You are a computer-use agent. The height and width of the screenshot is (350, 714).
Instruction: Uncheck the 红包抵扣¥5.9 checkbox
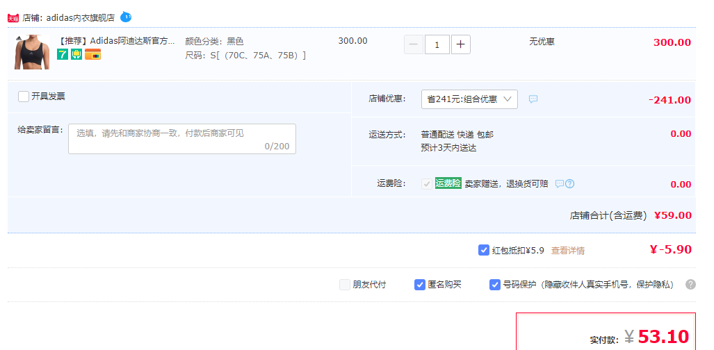tap(484, 250)
